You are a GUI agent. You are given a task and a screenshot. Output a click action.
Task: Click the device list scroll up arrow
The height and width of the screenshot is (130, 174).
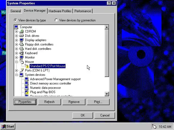click(107, 27)
